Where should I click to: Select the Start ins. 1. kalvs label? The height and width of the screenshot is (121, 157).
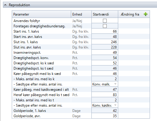[26, 31]
